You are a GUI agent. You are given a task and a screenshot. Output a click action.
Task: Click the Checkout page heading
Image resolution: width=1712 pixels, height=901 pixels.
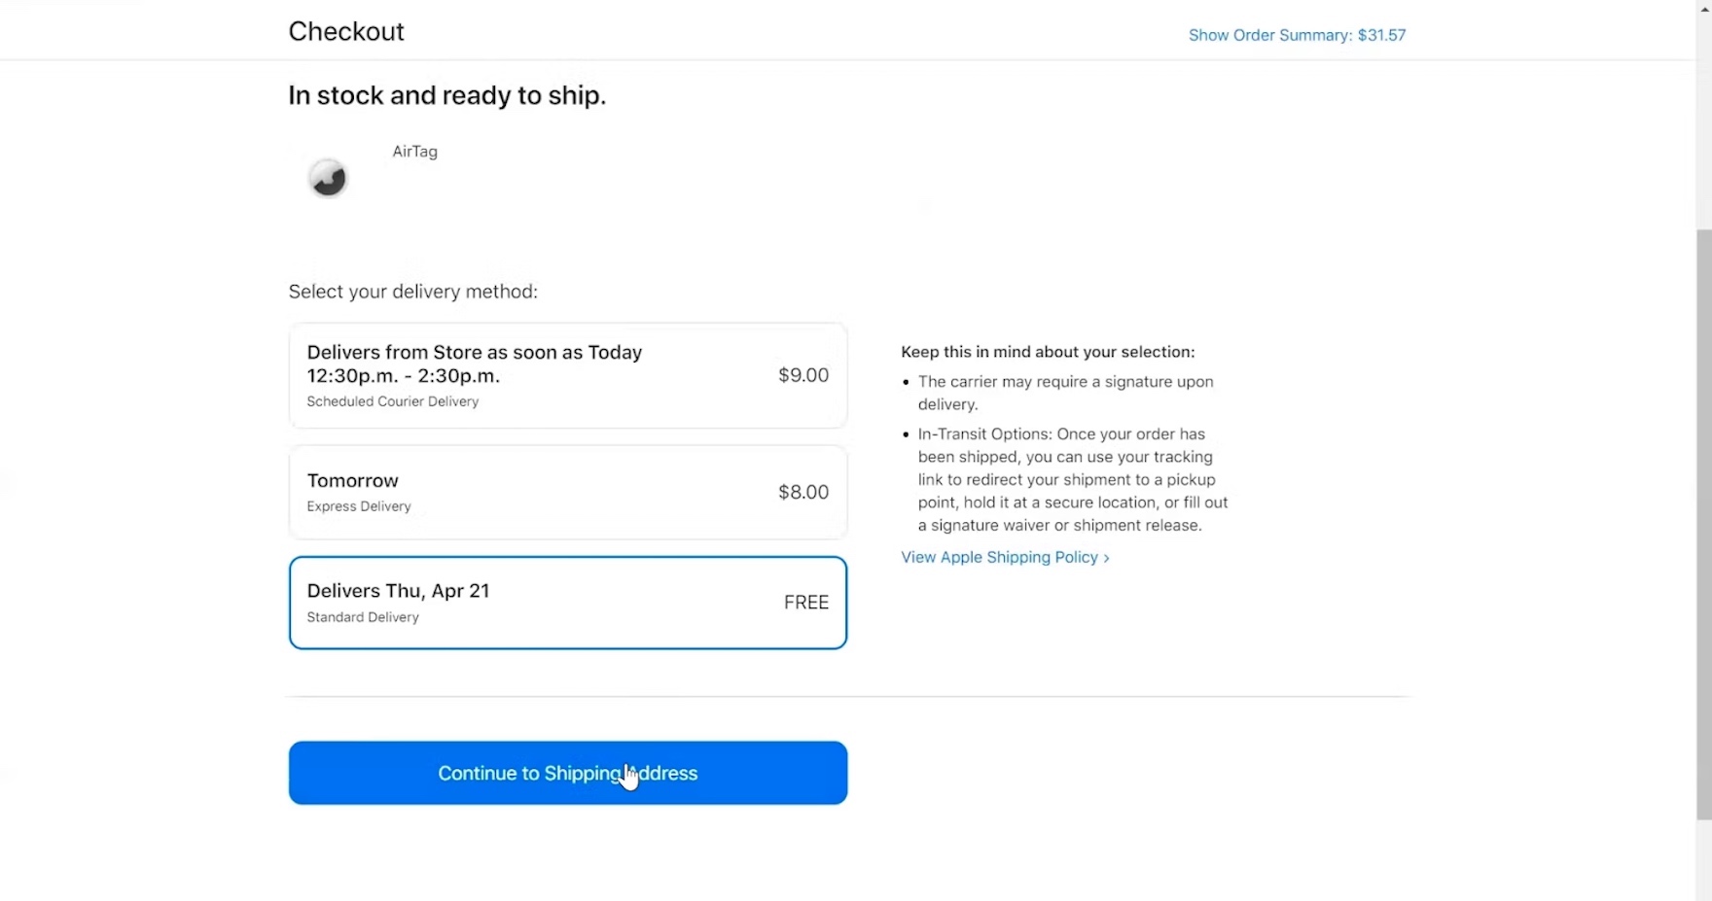346,31
